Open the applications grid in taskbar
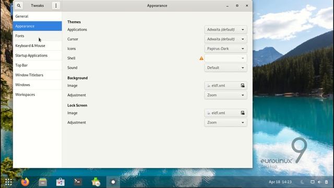The height and width of the screenshot is (188, 334). pos(8,182)
